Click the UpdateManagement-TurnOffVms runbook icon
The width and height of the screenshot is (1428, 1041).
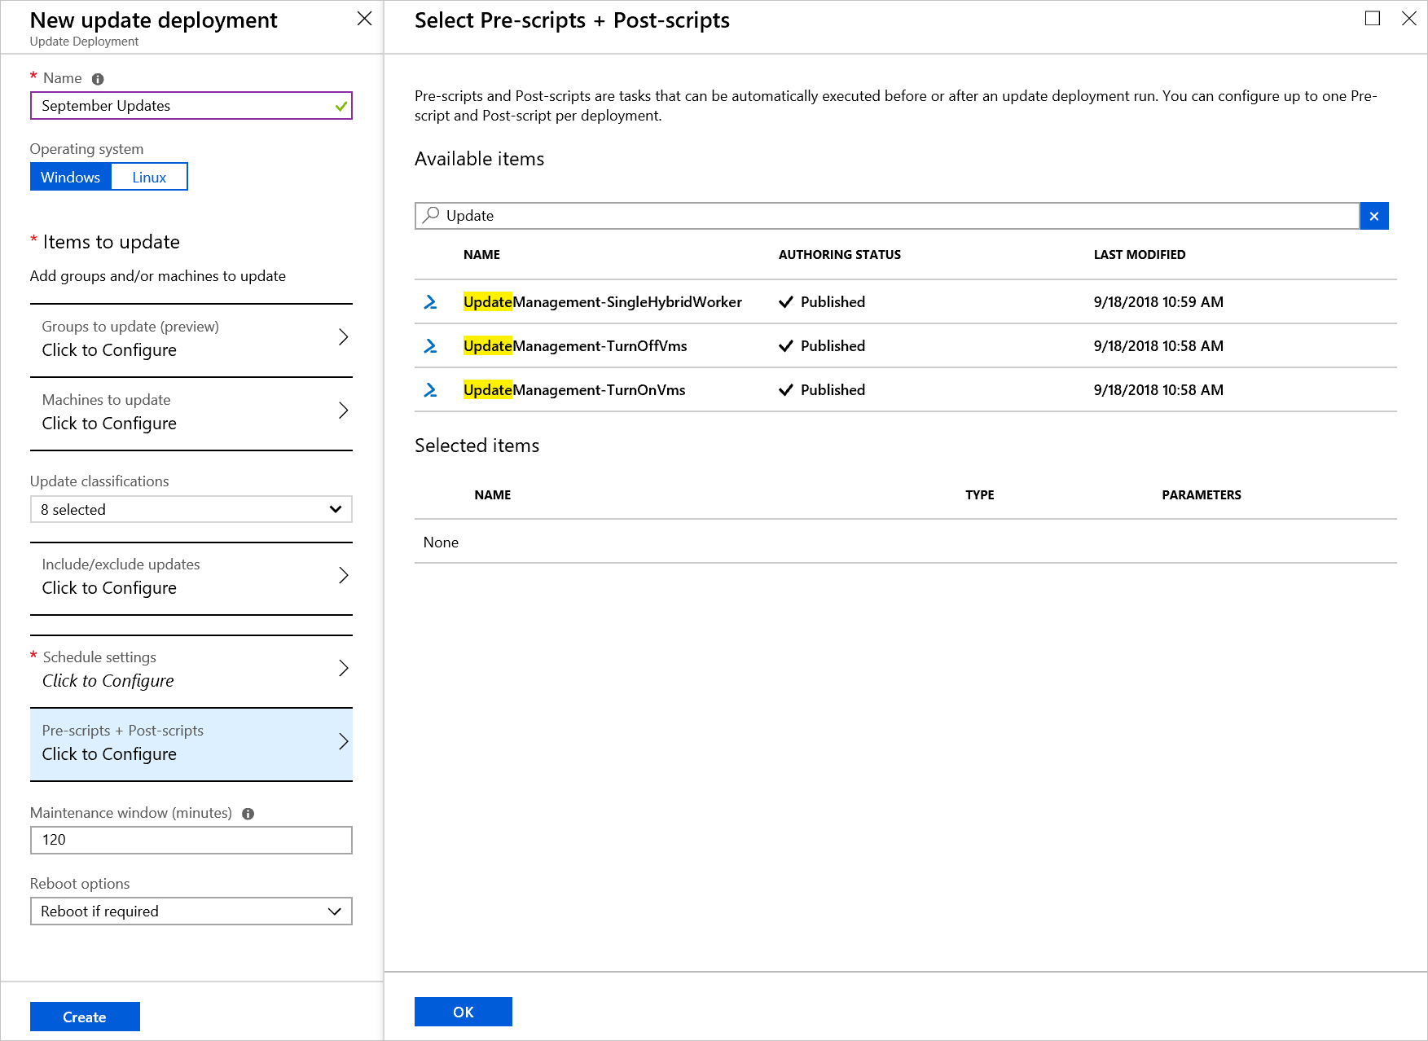430,346
